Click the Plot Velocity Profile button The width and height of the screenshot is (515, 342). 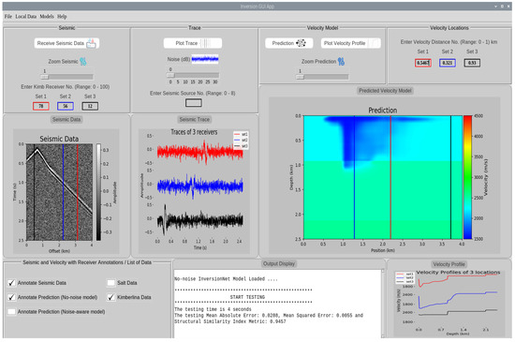click(351, 43)
